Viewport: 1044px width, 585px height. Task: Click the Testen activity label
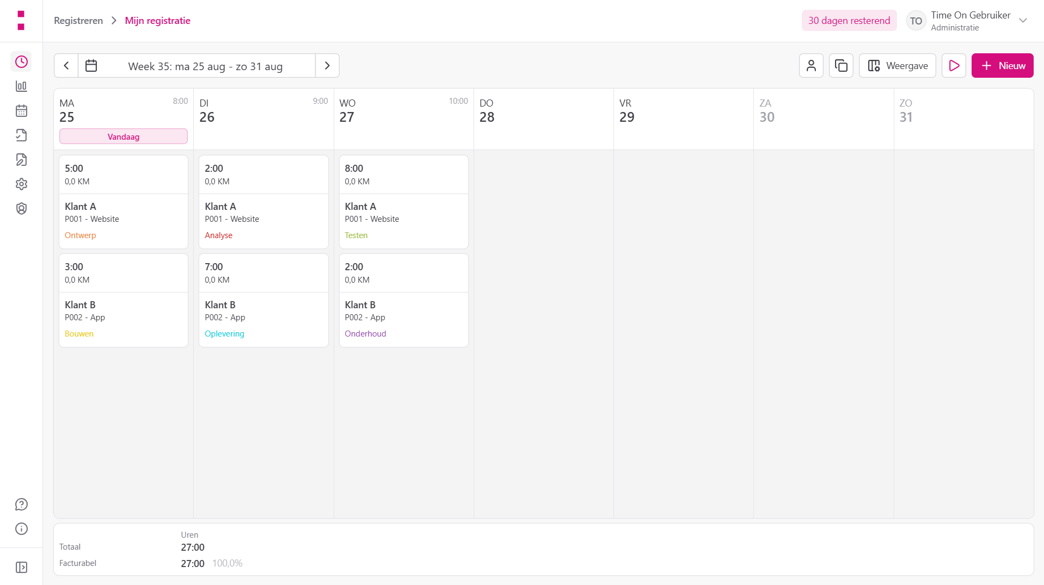click(356, 235)
